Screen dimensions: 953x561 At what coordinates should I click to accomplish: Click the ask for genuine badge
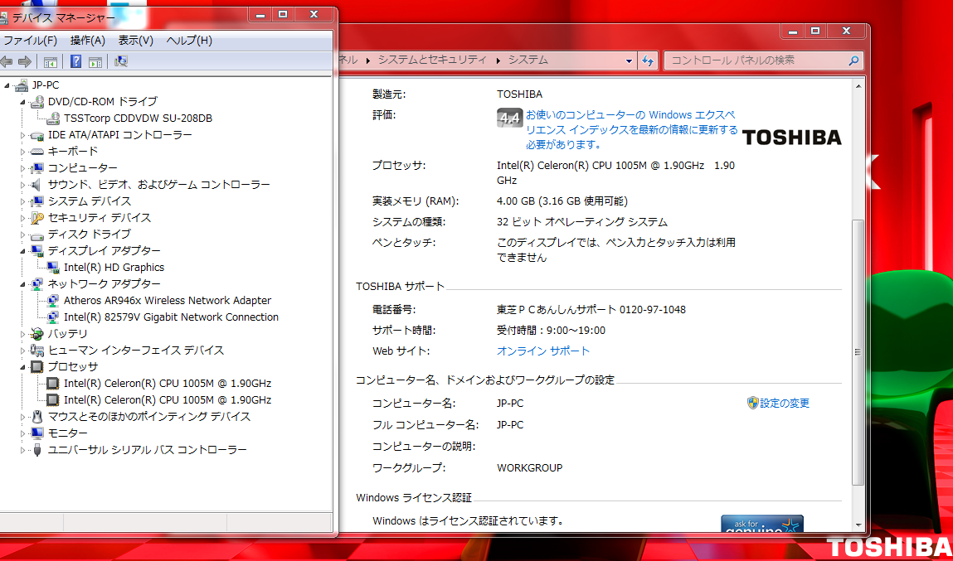761,525
